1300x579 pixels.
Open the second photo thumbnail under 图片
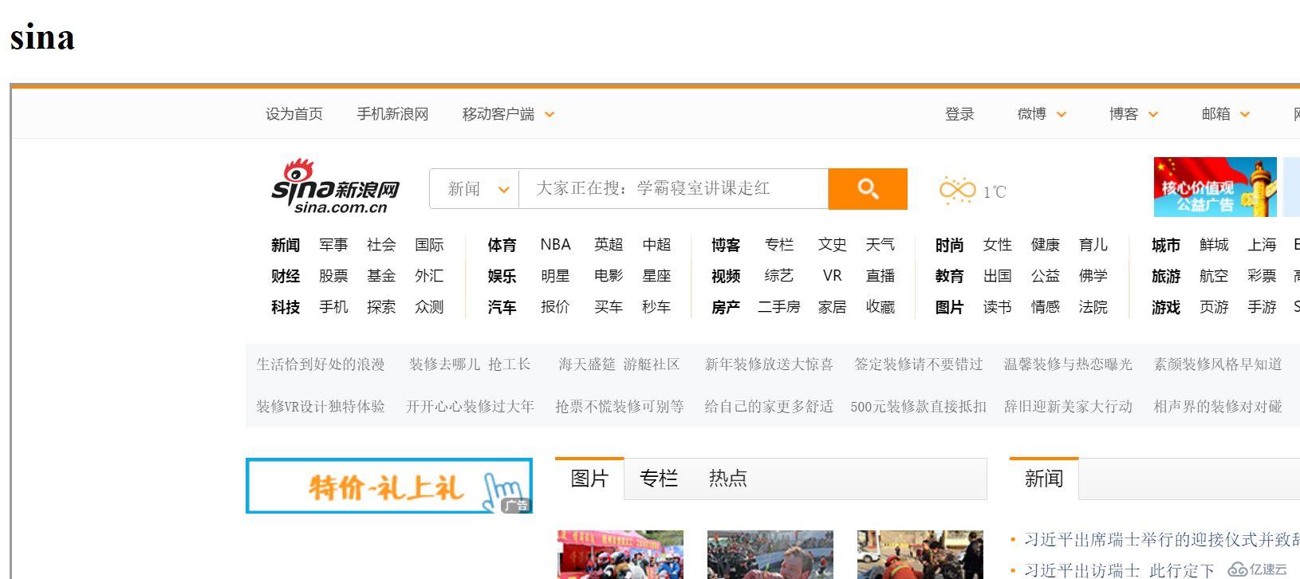[770, 554]
